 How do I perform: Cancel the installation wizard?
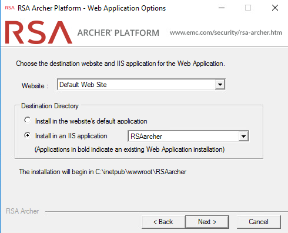(259, 222)
